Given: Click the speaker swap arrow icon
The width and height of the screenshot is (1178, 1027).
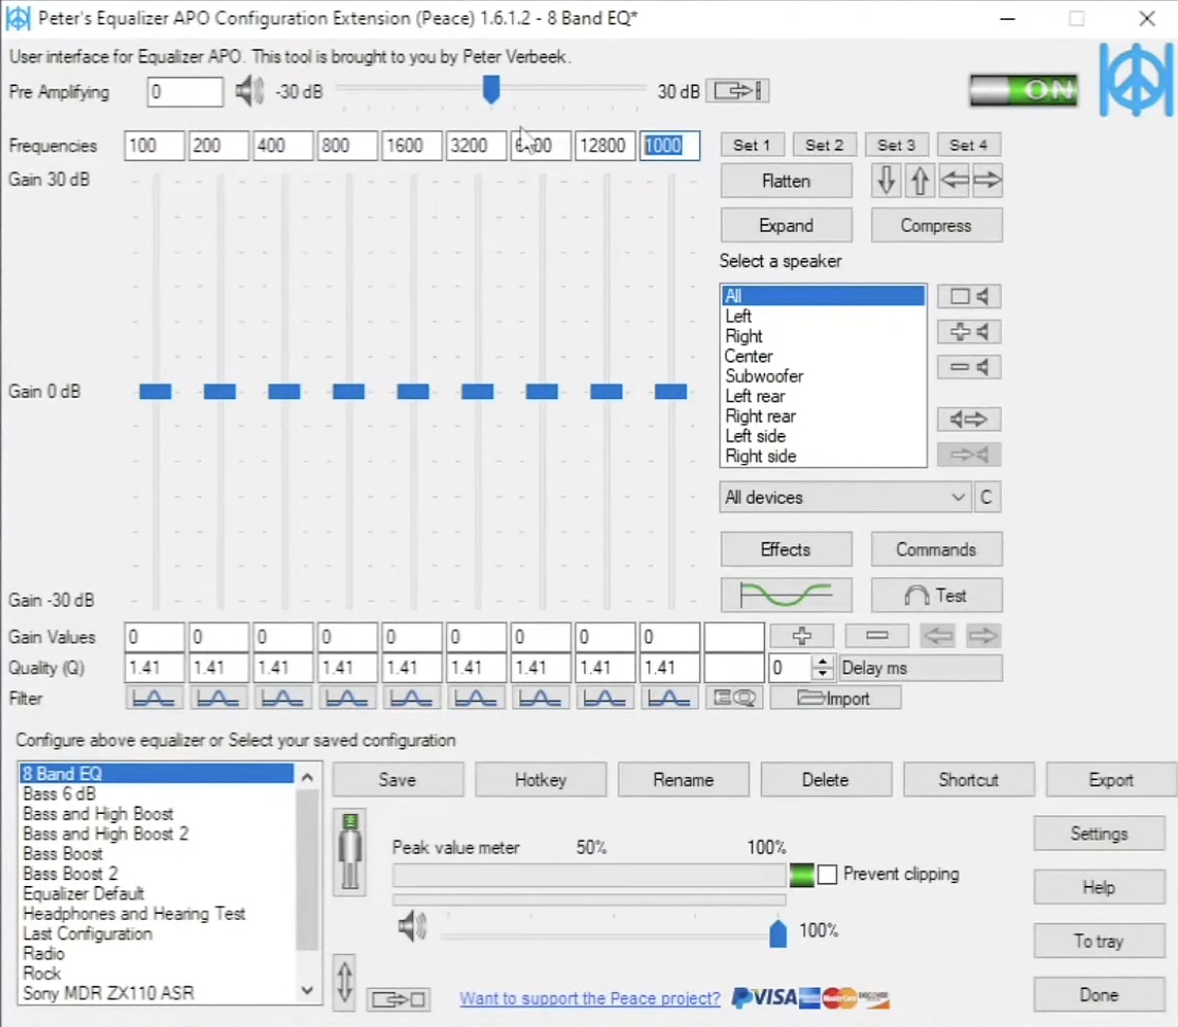Looking at the screenshot, I should [969, 419].
